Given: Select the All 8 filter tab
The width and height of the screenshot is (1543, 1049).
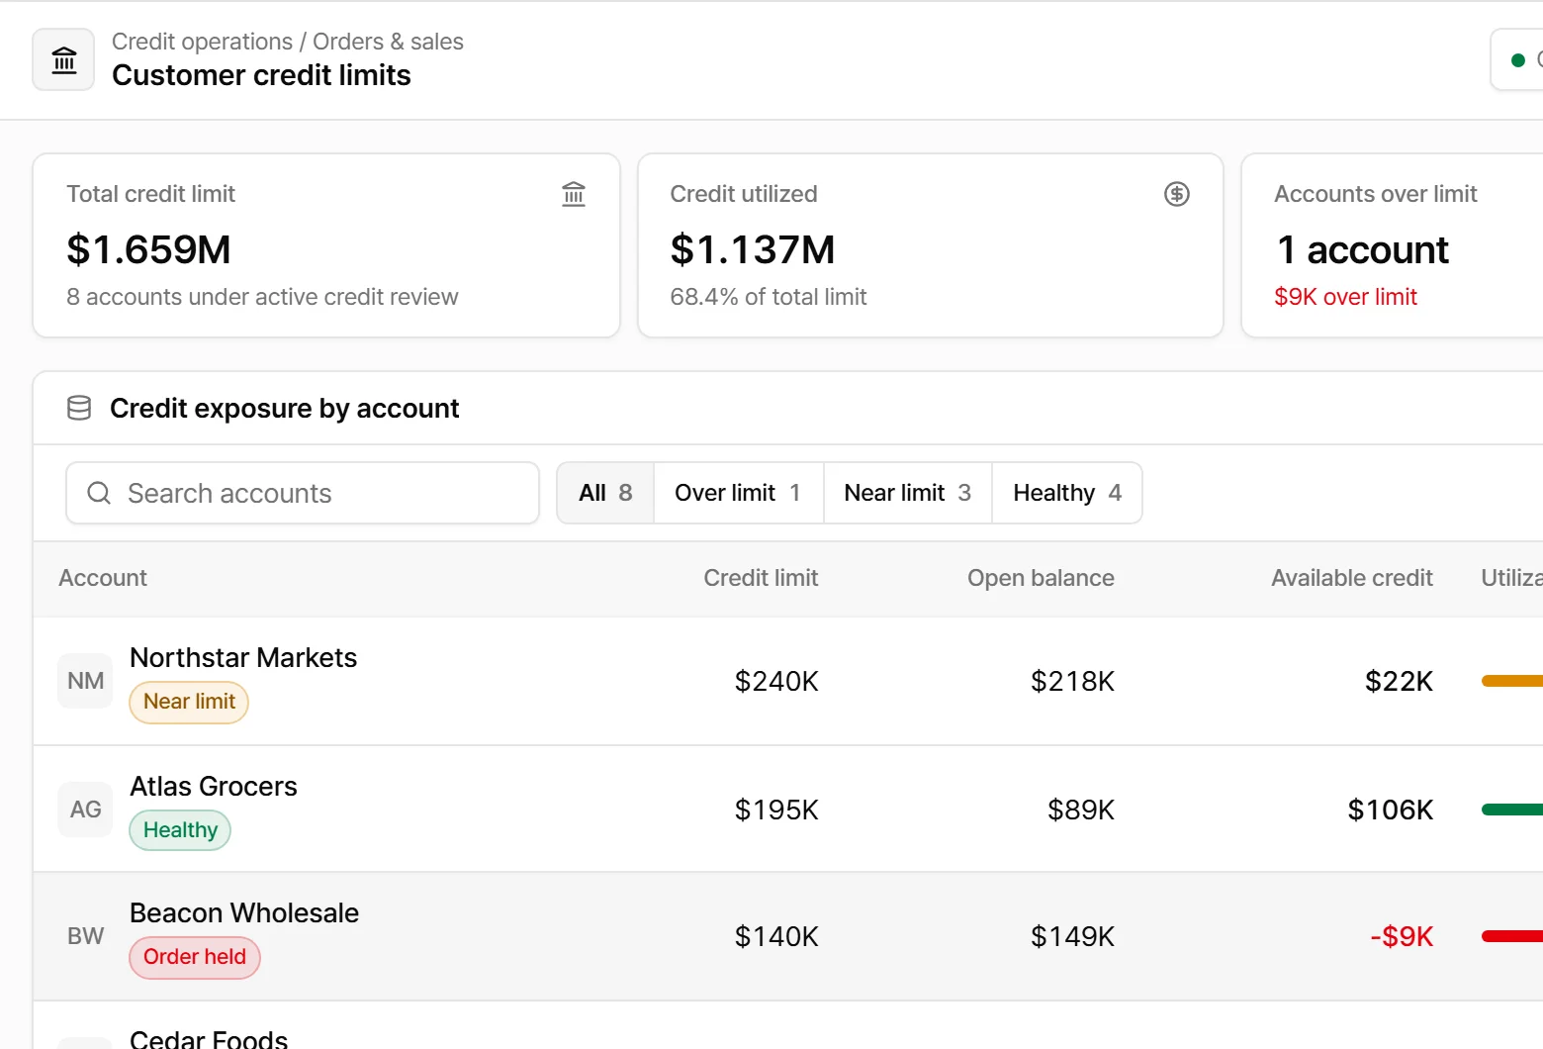Looking at the screenshot, I should pyautogui.click(x=605, y=493).
